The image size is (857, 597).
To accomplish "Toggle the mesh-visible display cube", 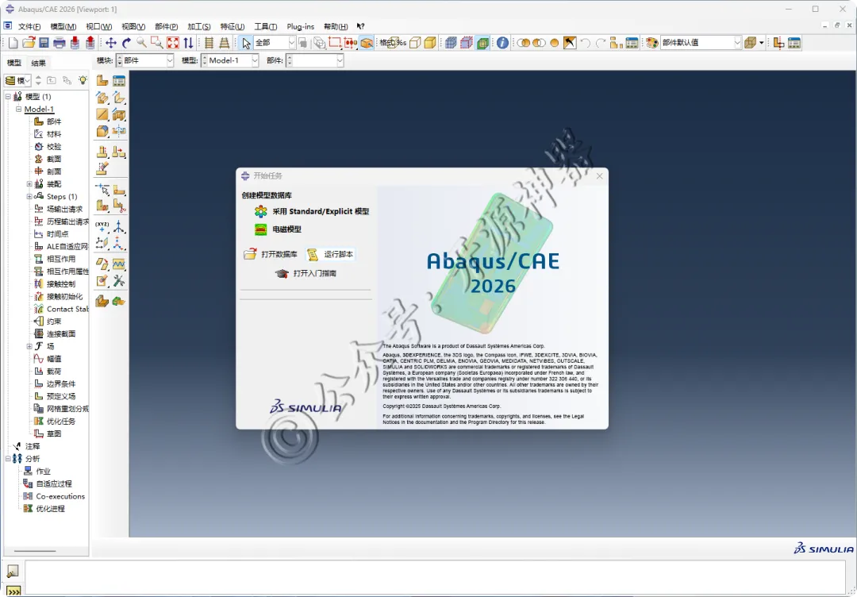I will point(451,43).
